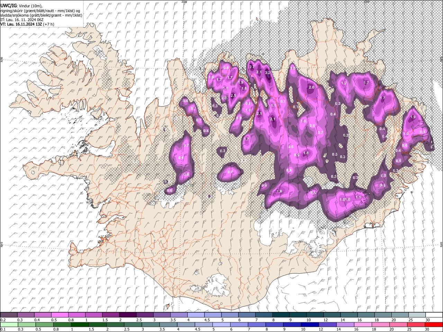Click the dark teal snow swatch between 8 and 9
The height and width of the screenshot is (332, 443).
[281, 315]
